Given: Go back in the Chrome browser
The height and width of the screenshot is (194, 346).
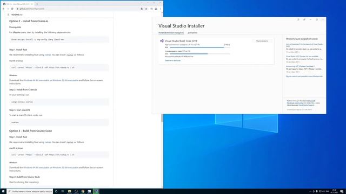Looking at the screenshot, I should (3, 9).
